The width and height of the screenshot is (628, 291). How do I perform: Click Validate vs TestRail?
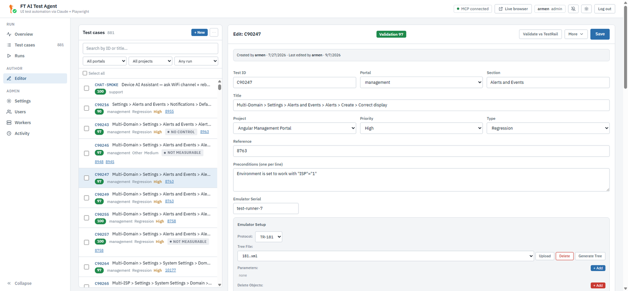[540, 34]
